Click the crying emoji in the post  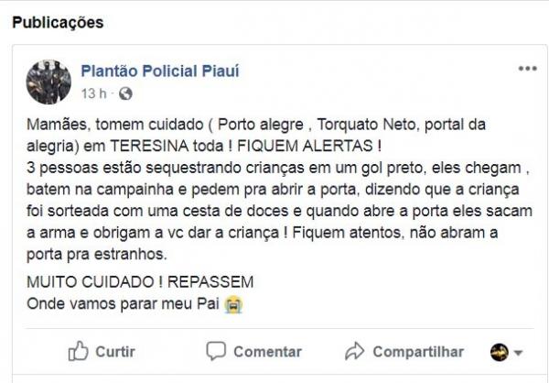[233, 304]
